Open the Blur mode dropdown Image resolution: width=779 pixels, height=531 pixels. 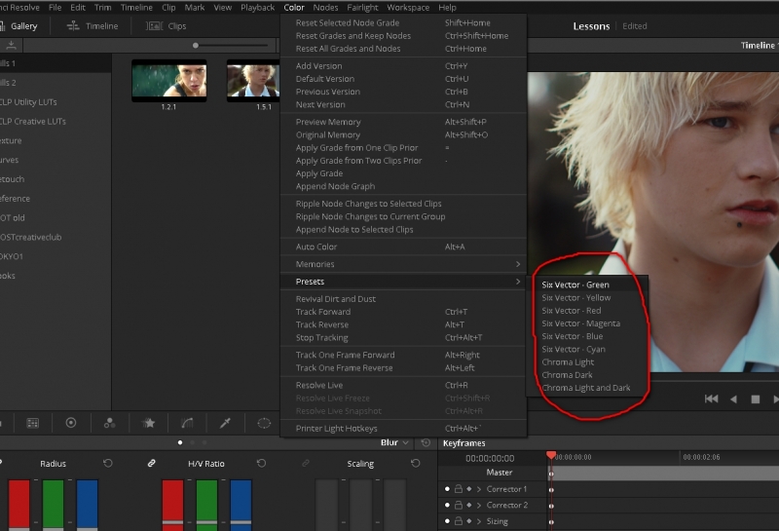click(394, 442)
